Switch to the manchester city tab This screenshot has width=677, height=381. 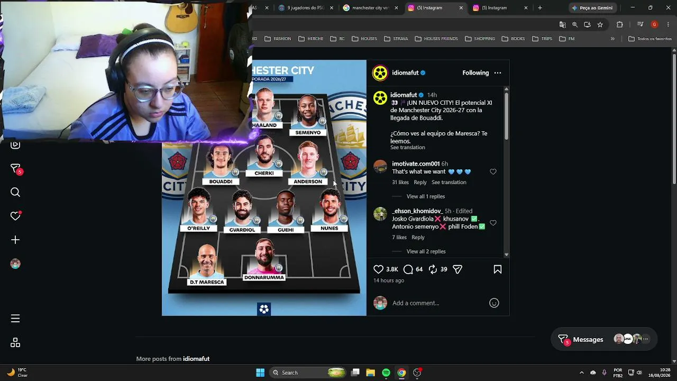tap(371, 8)
